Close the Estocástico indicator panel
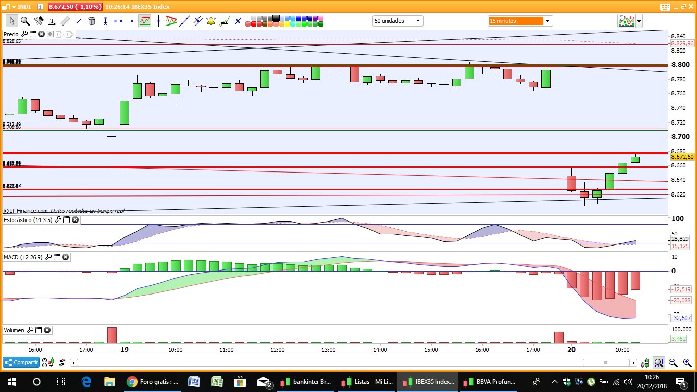 [x=75, y=219]
